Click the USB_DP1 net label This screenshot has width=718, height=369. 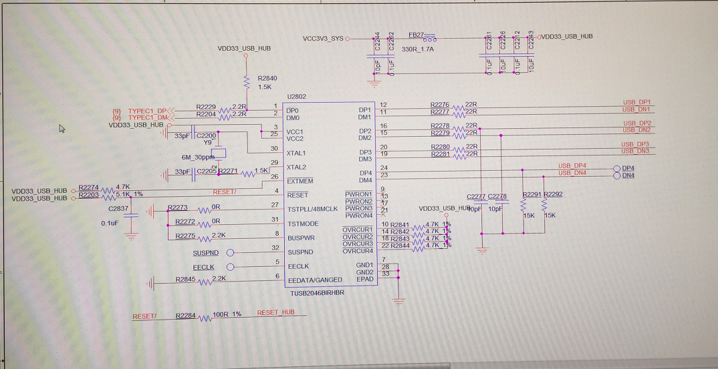[636, 102]
